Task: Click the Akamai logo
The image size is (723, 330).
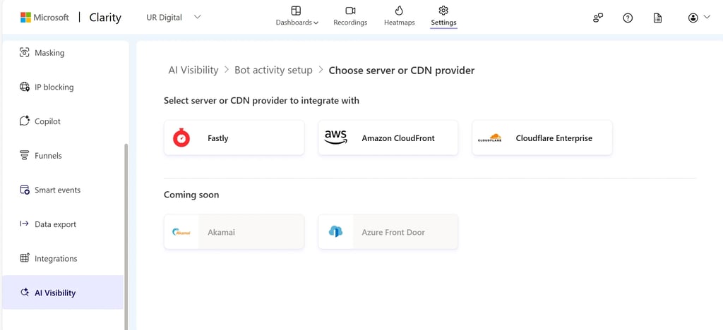Action: (181, 232)
